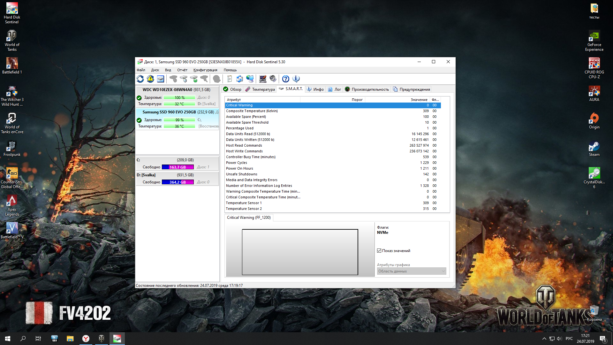Click the refresh with warning triangle icon

(x=150, y=79)
